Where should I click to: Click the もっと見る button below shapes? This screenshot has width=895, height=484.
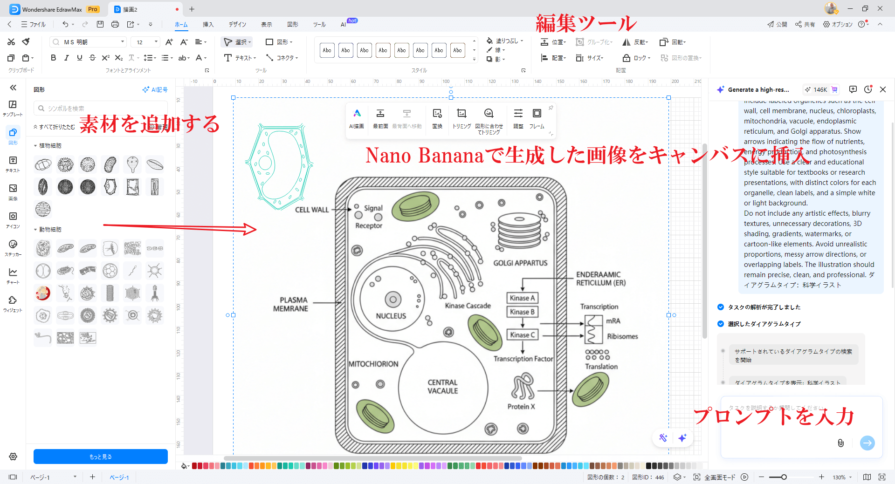click(x=100, y=457)
